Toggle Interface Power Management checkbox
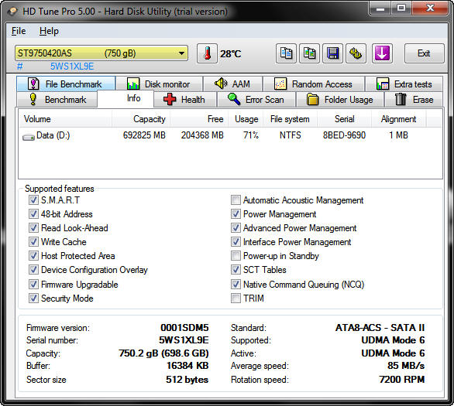Image resolution: width=454 pixels, height=406 pixels. pos(236,241)
